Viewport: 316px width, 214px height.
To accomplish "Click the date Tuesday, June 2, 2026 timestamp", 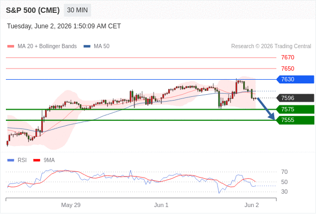I will [x=64, y=26].
